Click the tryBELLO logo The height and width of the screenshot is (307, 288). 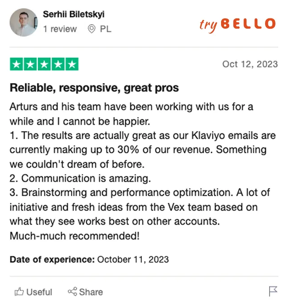237,25
